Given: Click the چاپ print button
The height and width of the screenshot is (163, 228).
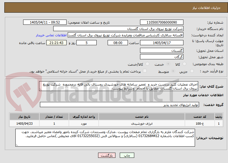Looking at the screenshot, I should [127, 155].
